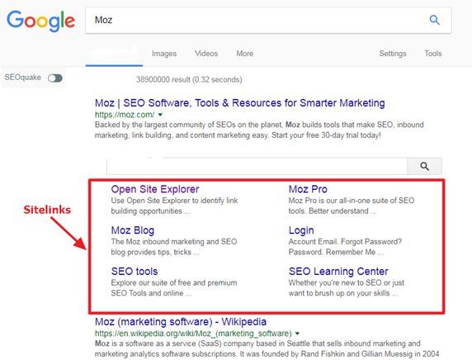Click the "Moz Pro is our all-in-one" description
Screen dimensions: 472x360
click(x=352, y=206)
